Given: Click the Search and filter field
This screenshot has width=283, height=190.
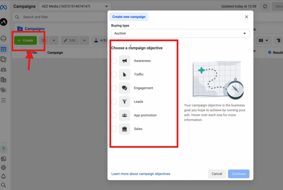Looking at the screenshot, I should click(60, 17).
